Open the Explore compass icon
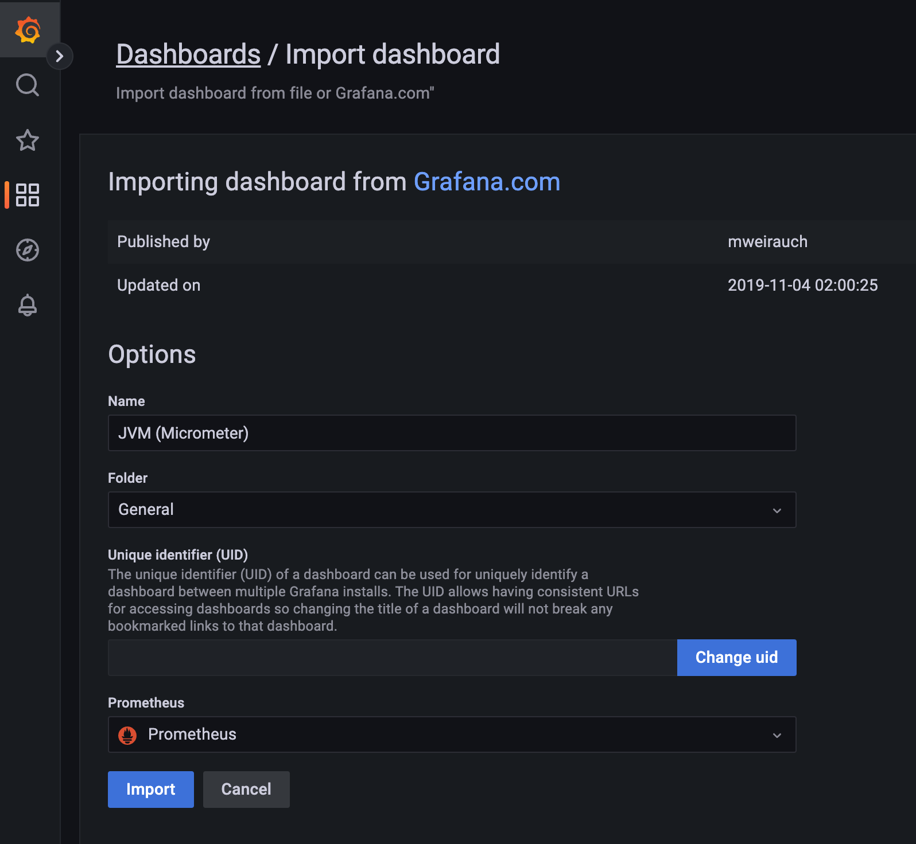This screenshot has width=916, height=844. (28, 250)
